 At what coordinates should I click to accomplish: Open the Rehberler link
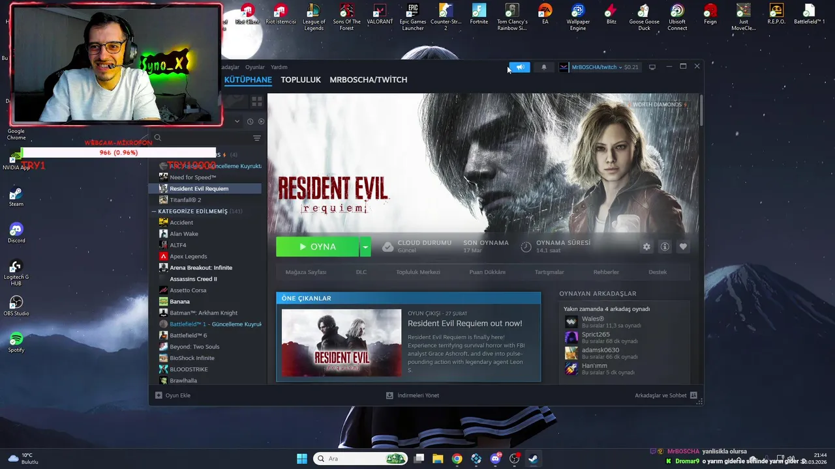click(606, 272)
